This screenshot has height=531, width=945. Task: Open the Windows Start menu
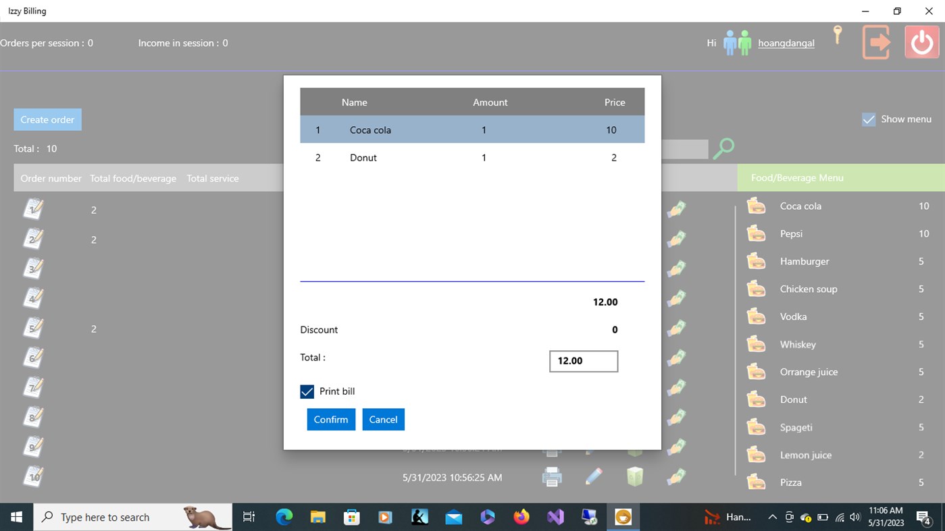click(x=16, y=517)
